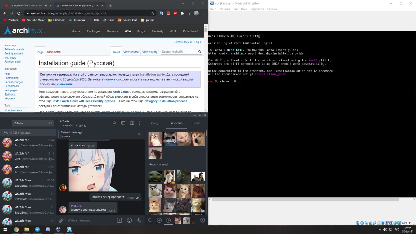Viewport: 416px width, 234px height.
Task: Click View history tab on wiki
Action: 150,52
